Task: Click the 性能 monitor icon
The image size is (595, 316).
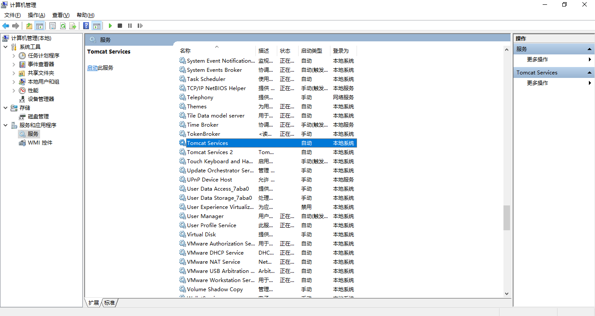Action: pos(22,91)
